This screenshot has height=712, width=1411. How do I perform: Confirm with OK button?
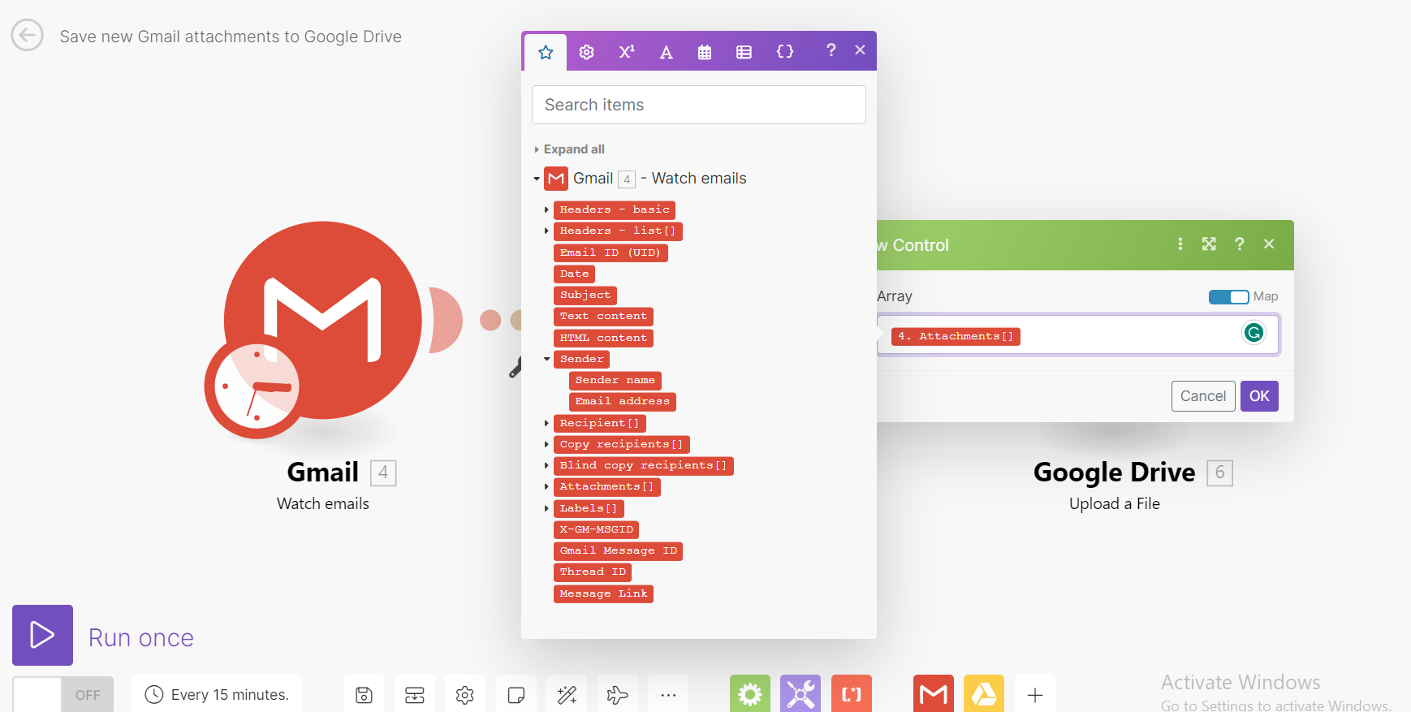point(1259,396)
